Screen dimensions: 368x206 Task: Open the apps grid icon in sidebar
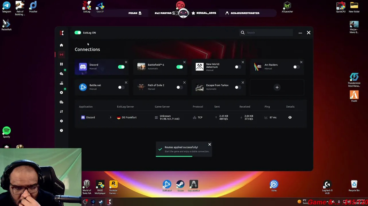click(61, 64)
